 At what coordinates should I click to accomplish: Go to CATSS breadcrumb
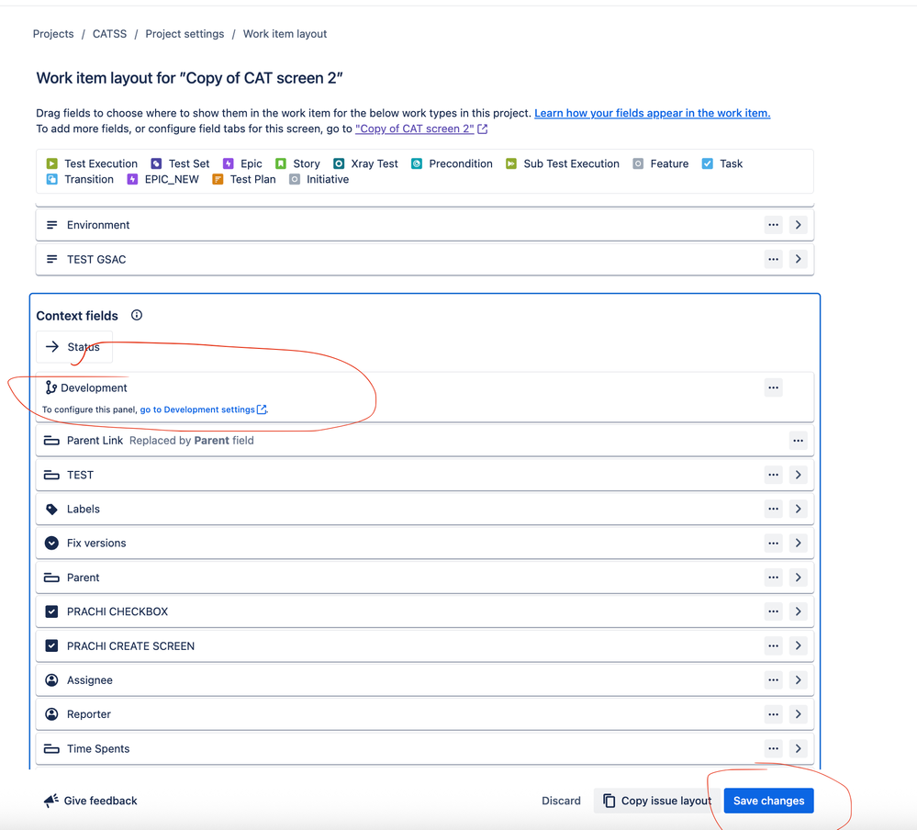click(x=109, y=34)
